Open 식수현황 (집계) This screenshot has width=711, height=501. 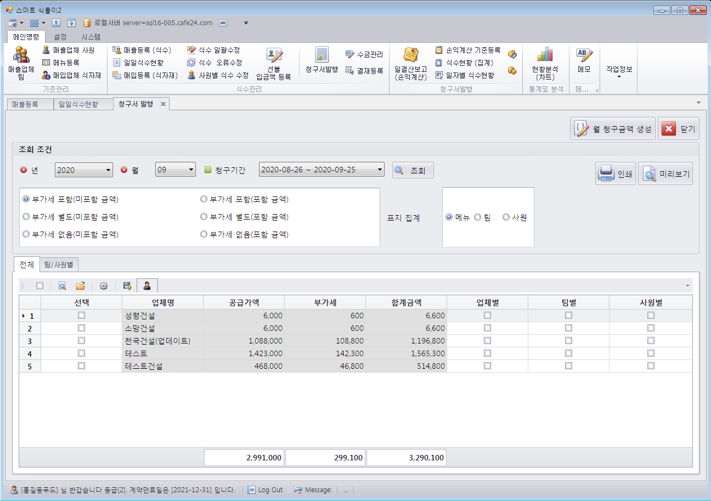(x=464, y=63)
